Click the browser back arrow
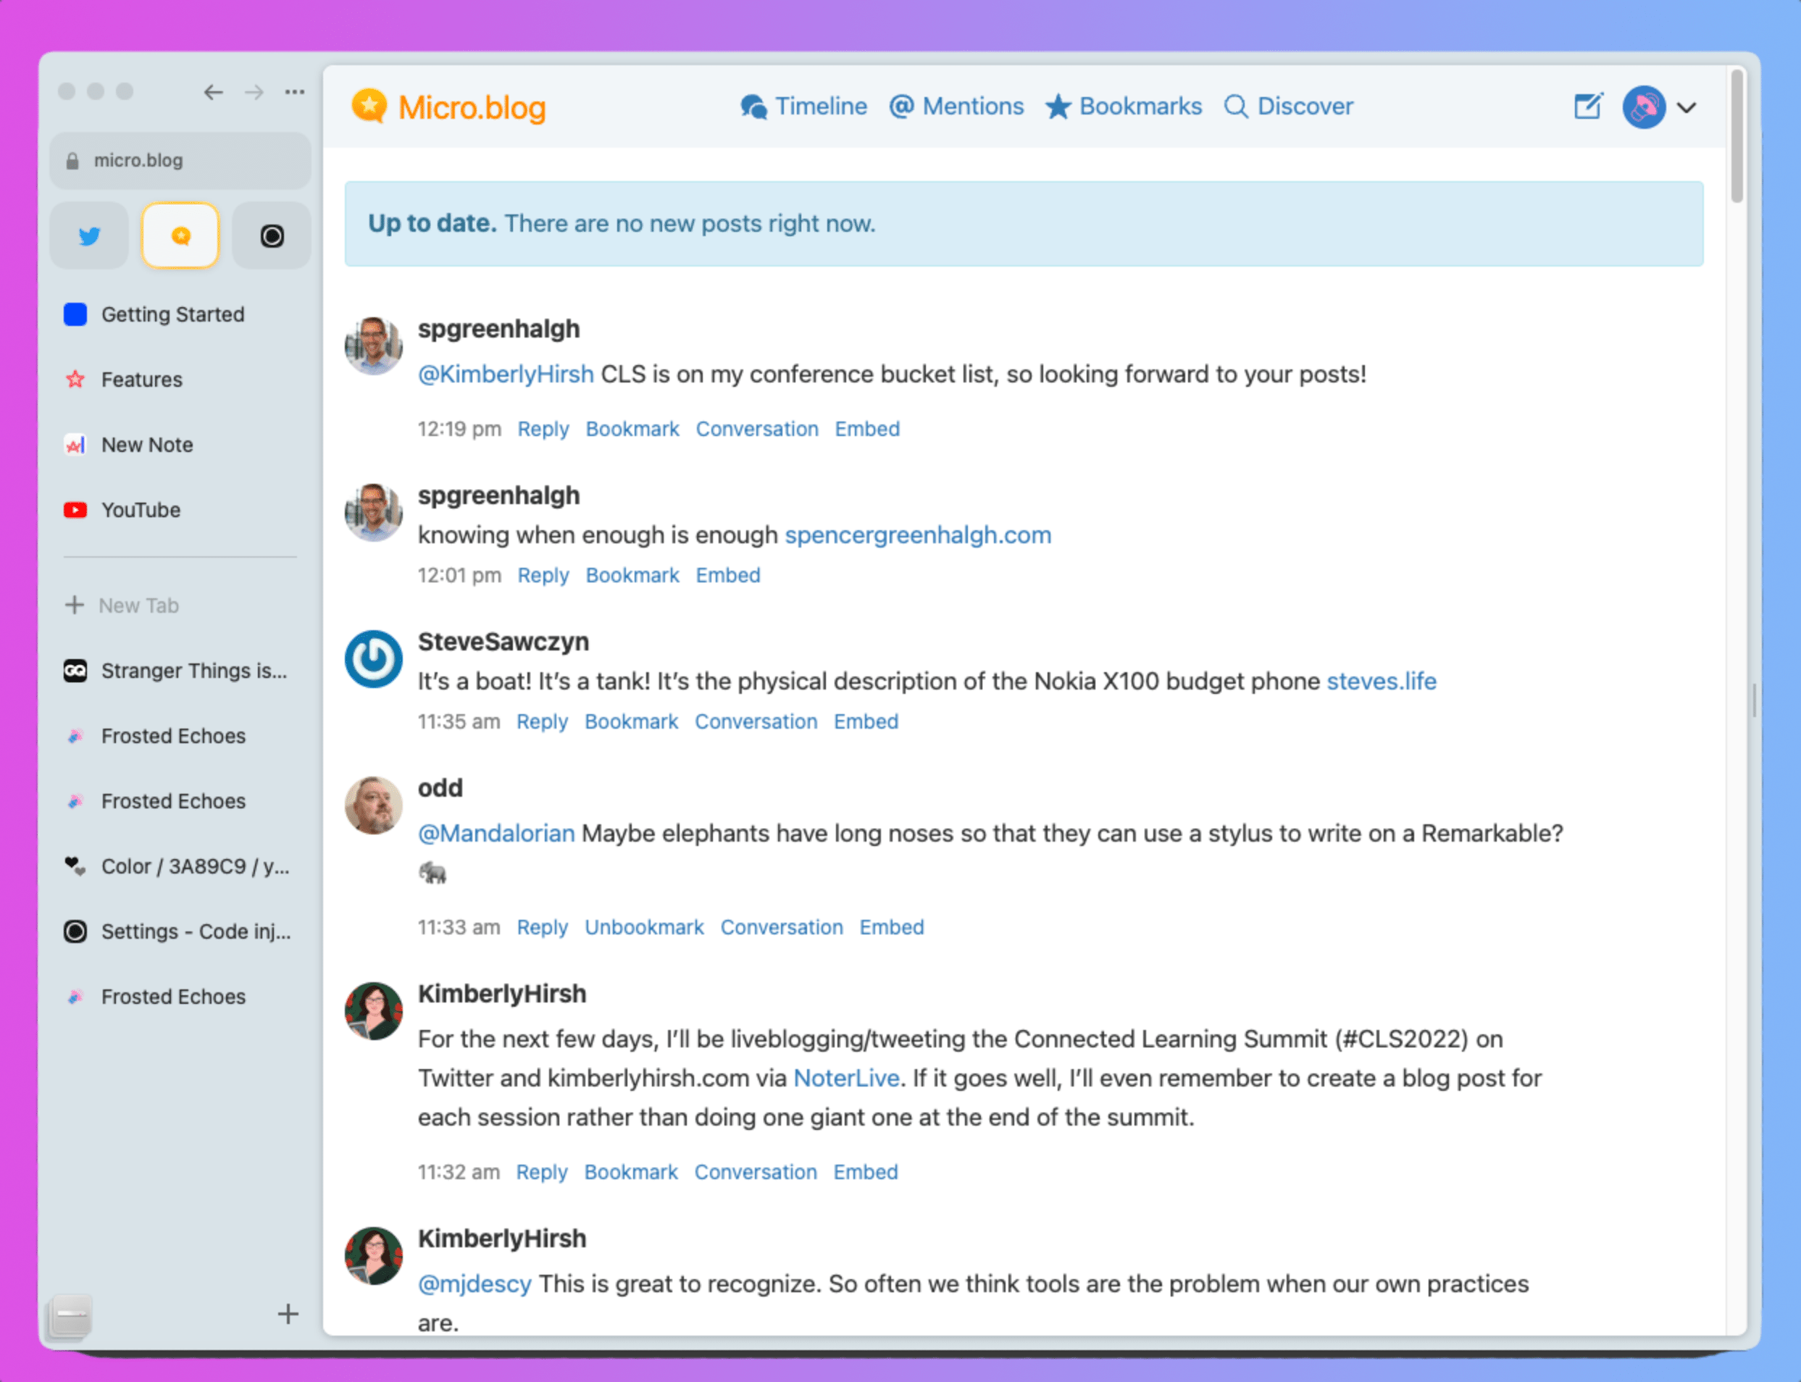 pos(213,92)
